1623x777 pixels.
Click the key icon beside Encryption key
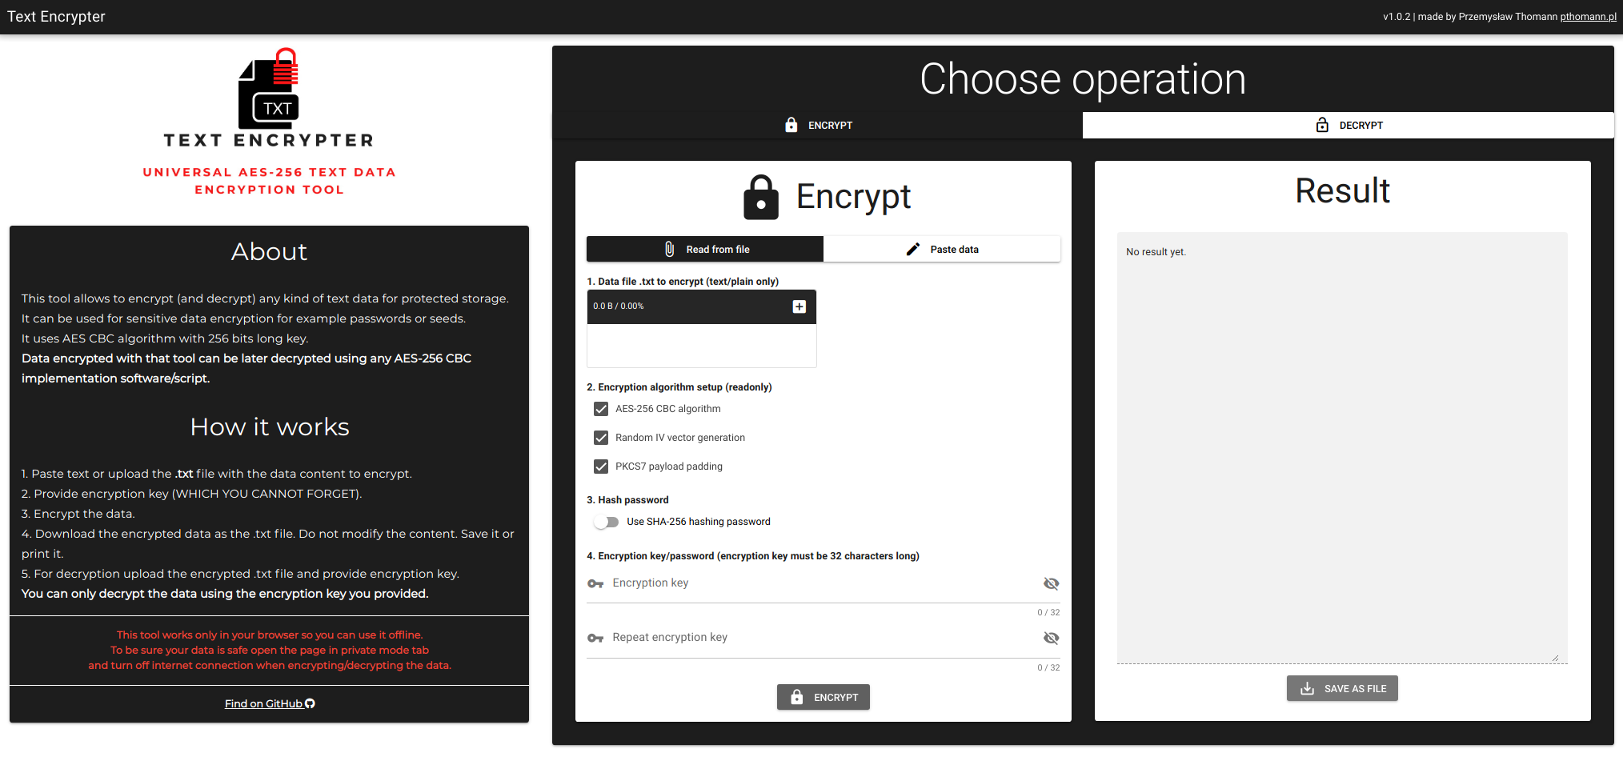(595, 583)
